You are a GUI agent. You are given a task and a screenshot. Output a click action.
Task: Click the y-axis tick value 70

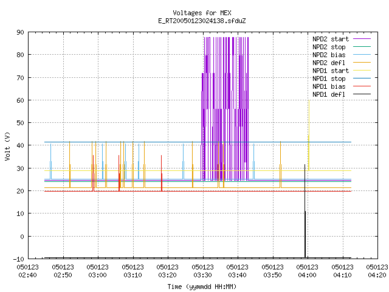tap(20, 78)
